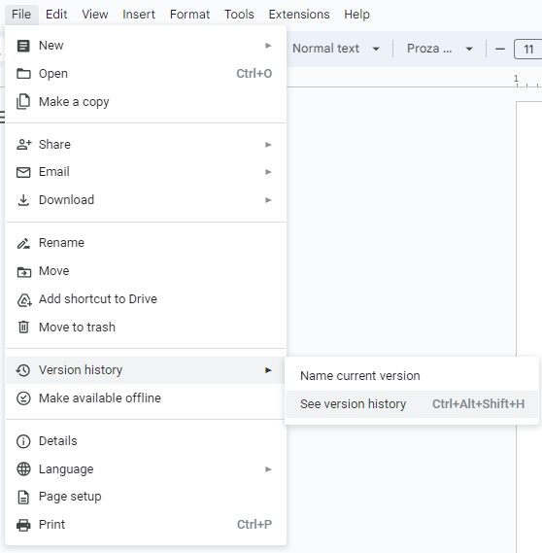
Task: Click the Page setup document icon
Action: 23,498
